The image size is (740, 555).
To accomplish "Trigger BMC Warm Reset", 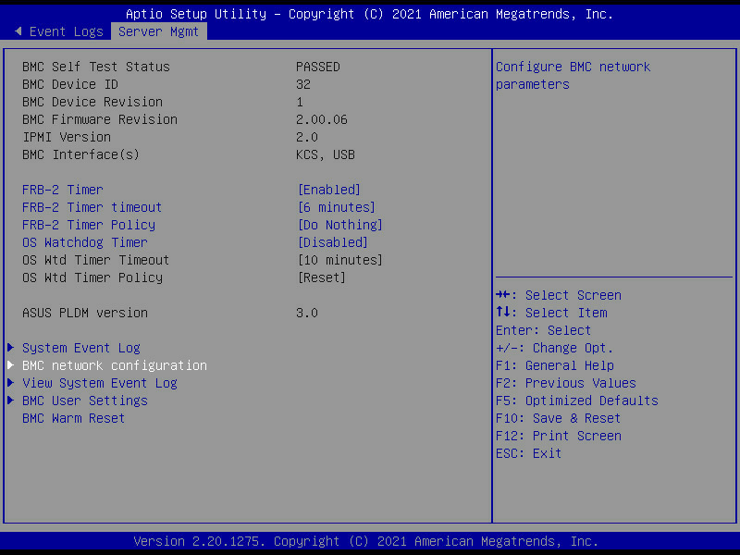I will coord(74,418).
